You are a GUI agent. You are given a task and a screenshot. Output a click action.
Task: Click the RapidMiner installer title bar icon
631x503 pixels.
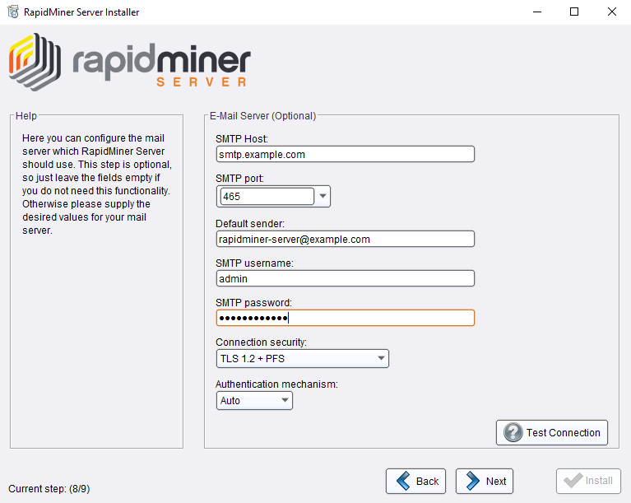click(13, 12)
